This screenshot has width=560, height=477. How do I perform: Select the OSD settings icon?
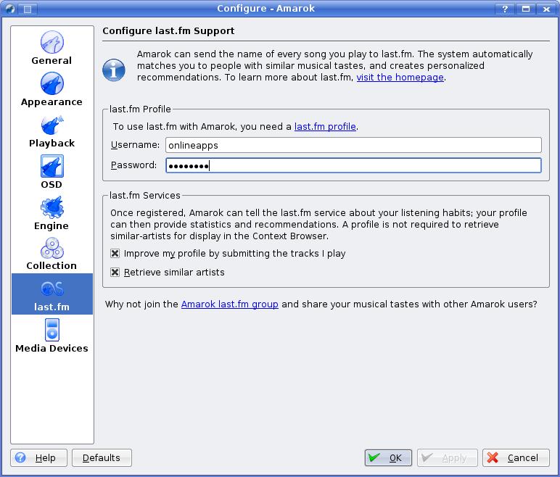[x=52, y=166]
